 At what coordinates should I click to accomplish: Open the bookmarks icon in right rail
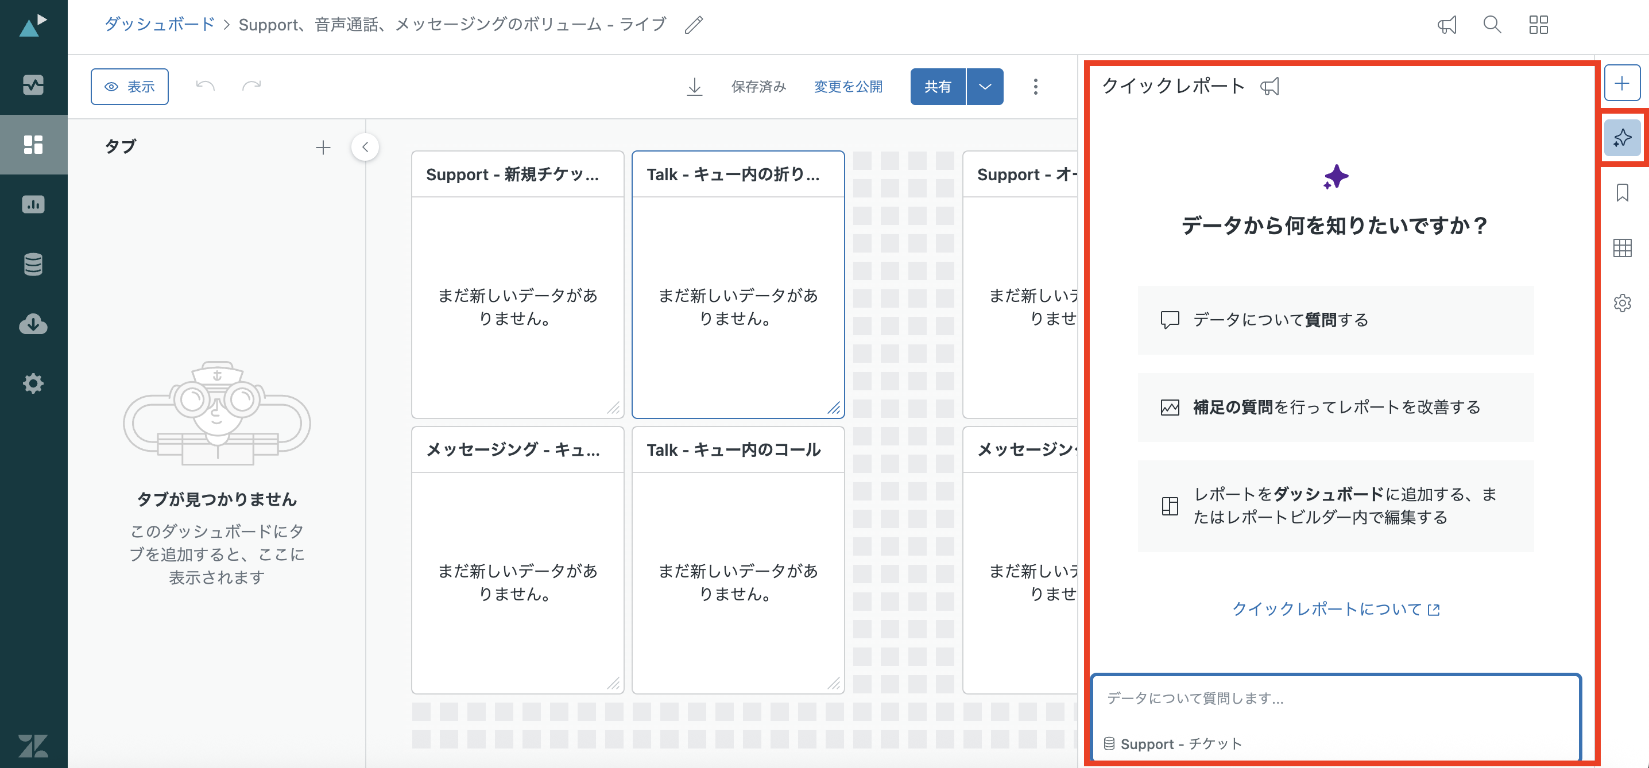click(1621, 193)
